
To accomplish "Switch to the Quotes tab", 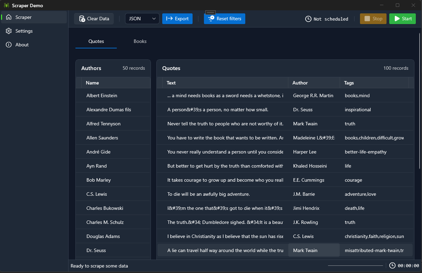I will (96, 41).
